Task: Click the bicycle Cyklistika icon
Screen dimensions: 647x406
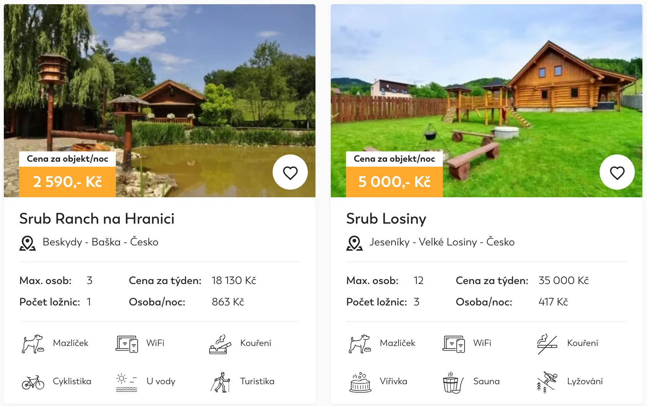Action: point(33,382)
